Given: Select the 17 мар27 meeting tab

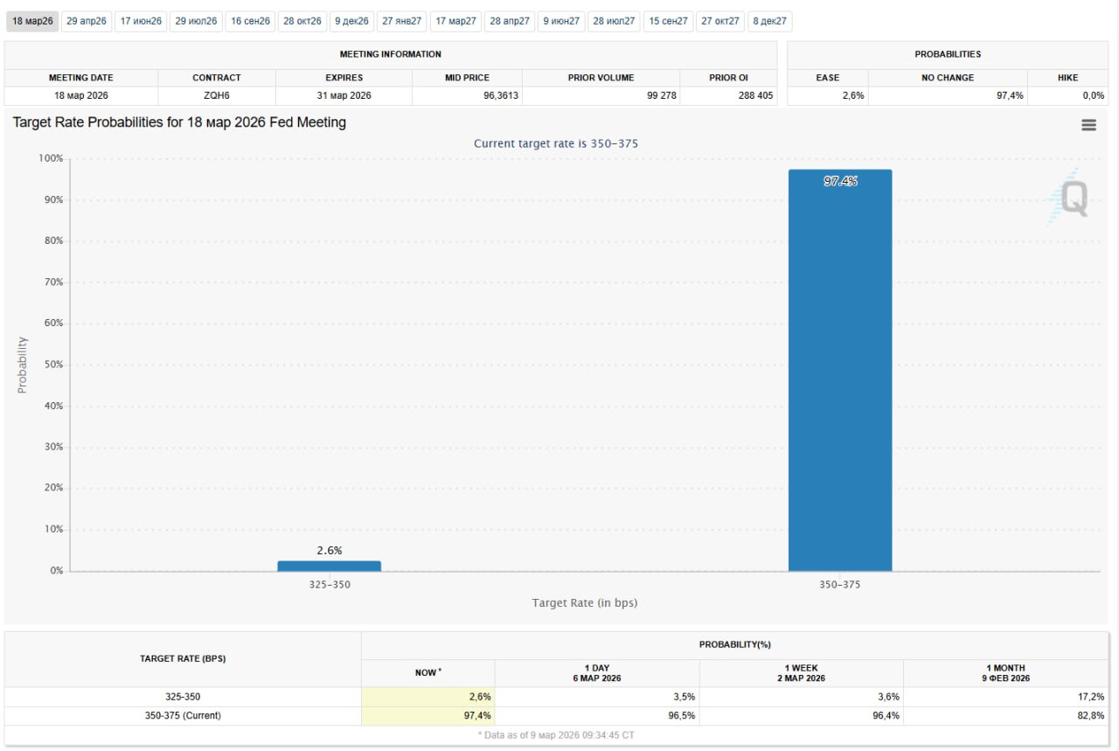Looking at the screenshot, I should 455,21.
